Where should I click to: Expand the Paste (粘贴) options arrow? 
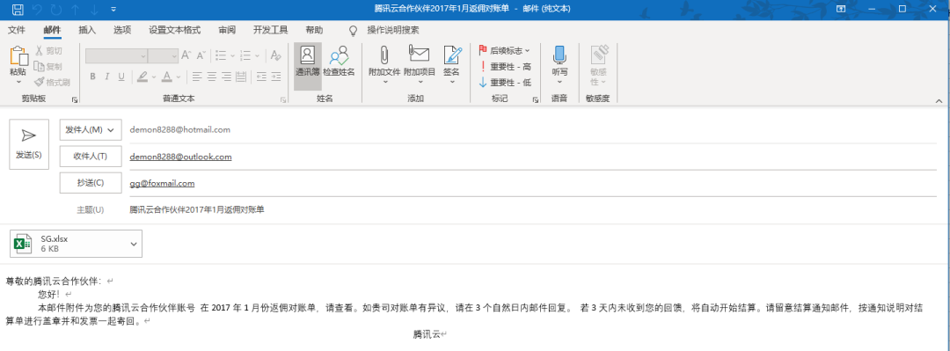coord(18,82)
